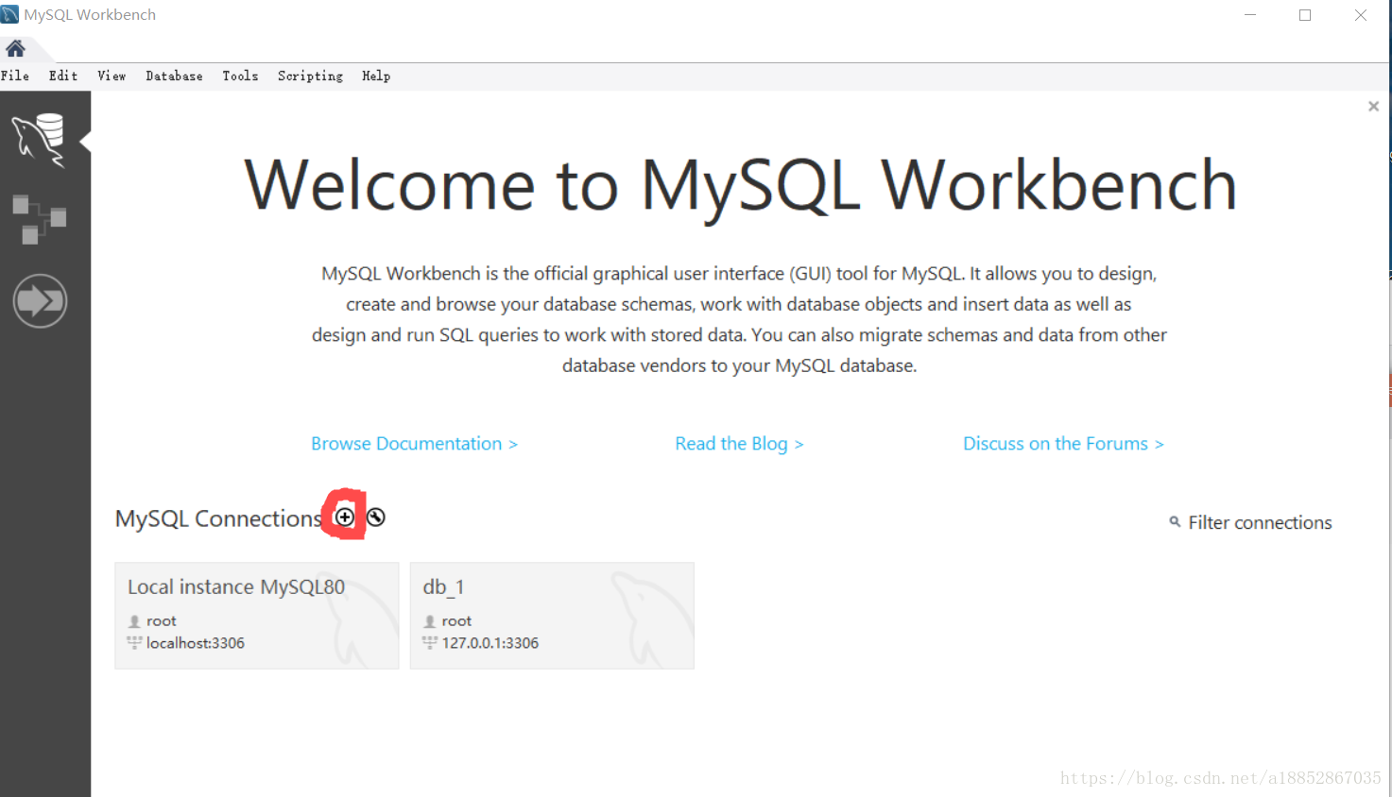Dismiss the welcome message with the x
Image resolution: width=1392 pixels, height=797 pixels.
[x=1373, y=106]
